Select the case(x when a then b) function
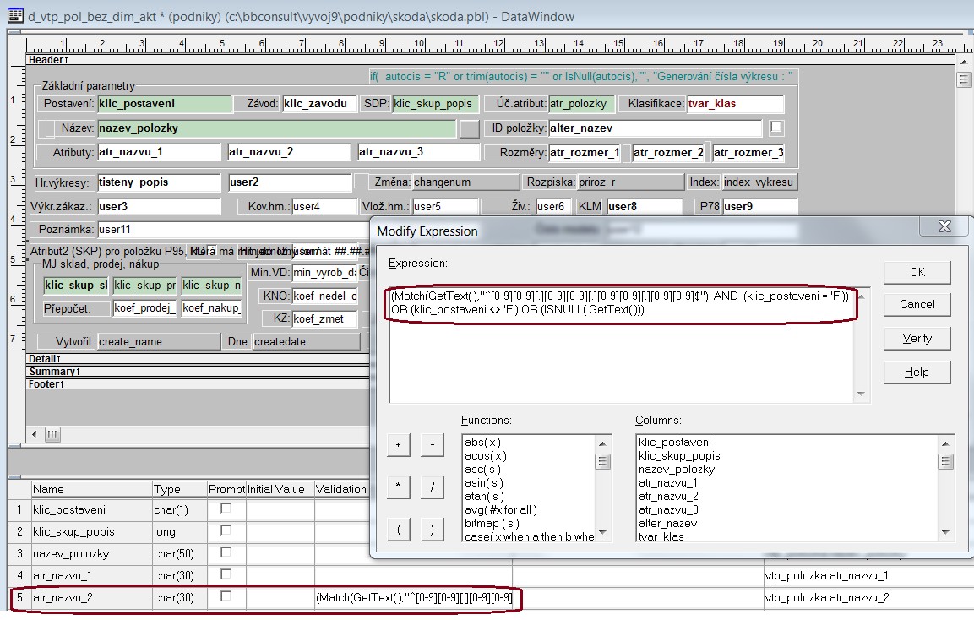The image size is (974, 620). 530,536
